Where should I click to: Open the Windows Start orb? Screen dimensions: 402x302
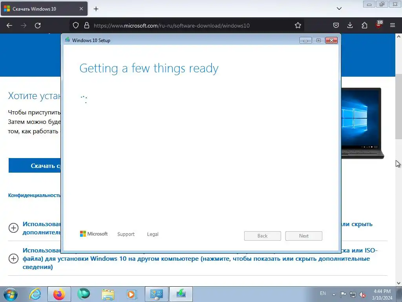(x=11, y=294)
